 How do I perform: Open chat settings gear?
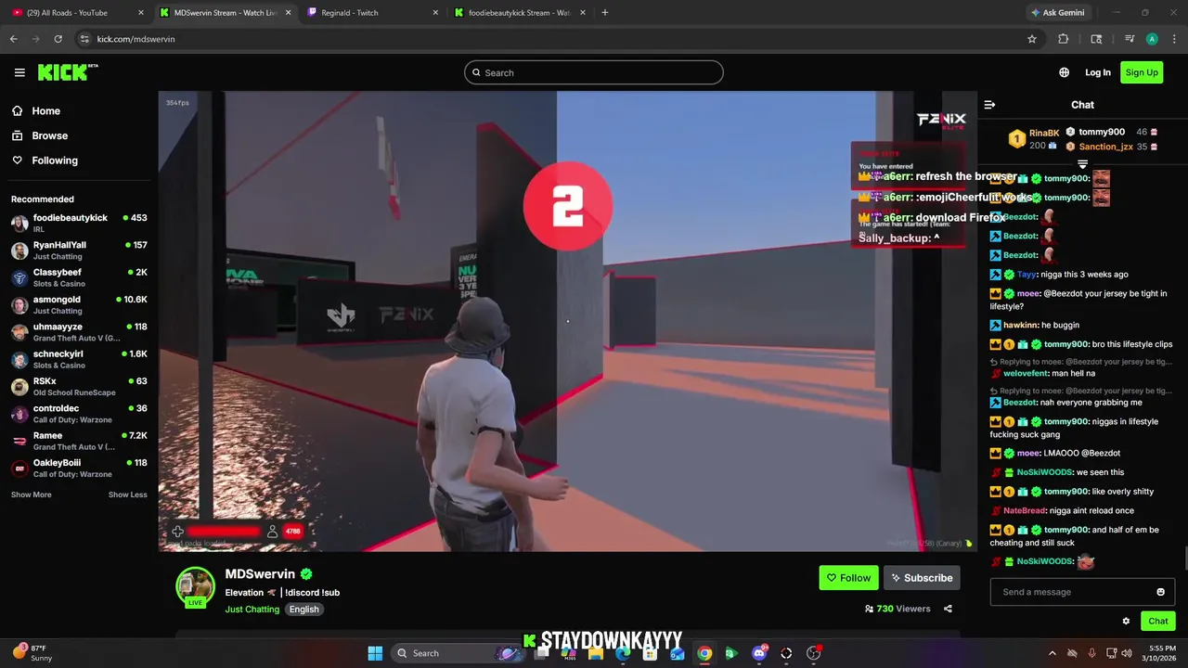[x=1126, y=622]
